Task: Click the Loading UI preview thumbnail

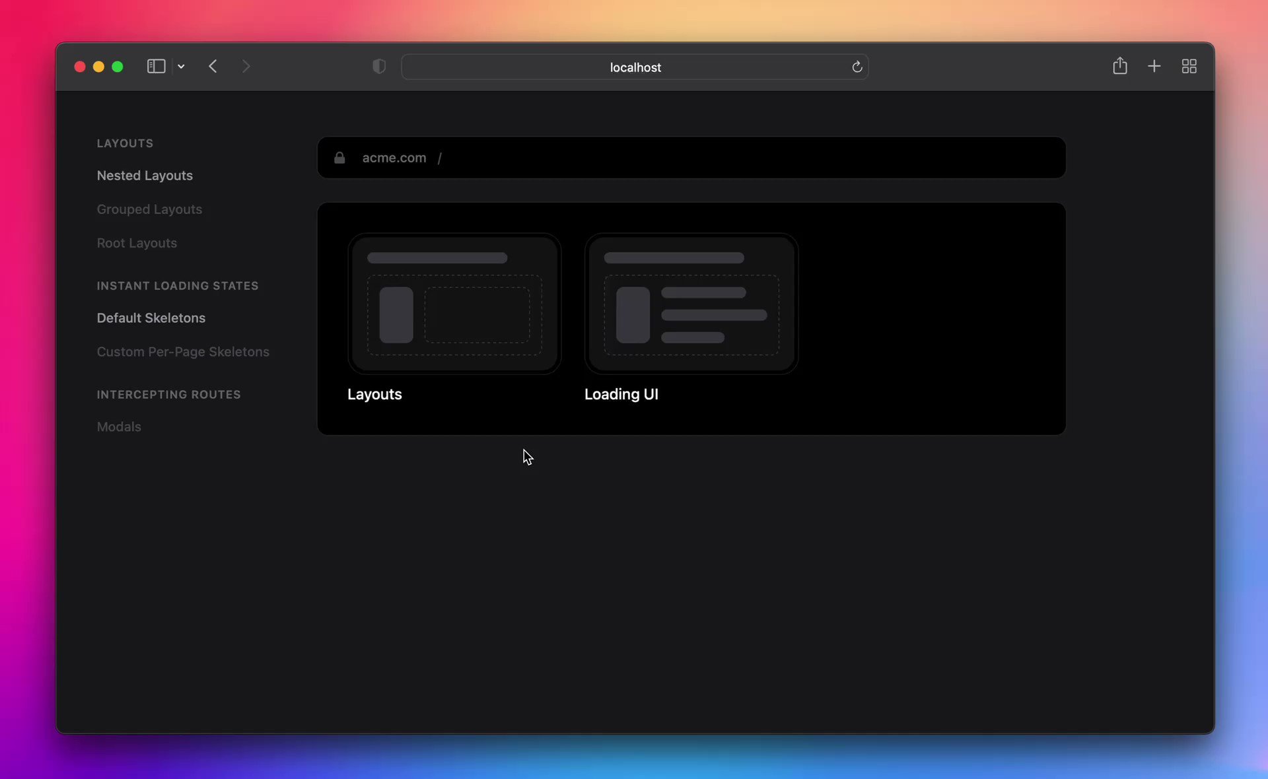Action: pos(691,304)
